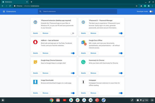This screenshot has height=103, width=155.
Task: Close the Extensions tab
Action: [x=27, y=2]
